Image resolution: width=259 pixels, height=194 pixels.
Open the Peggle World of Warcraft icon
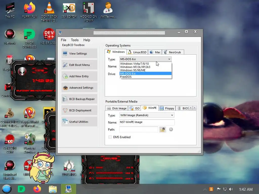[29, 117]
